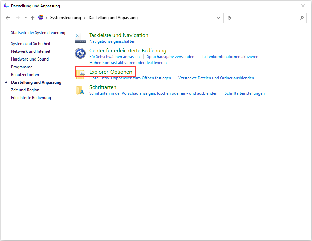Go to System und Sicherheit
312x241 pixels.
(x=31, y=44)
